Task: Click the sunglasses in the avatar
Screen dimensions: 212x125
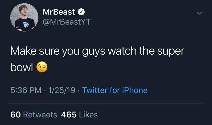Action: tap(25, 9)
